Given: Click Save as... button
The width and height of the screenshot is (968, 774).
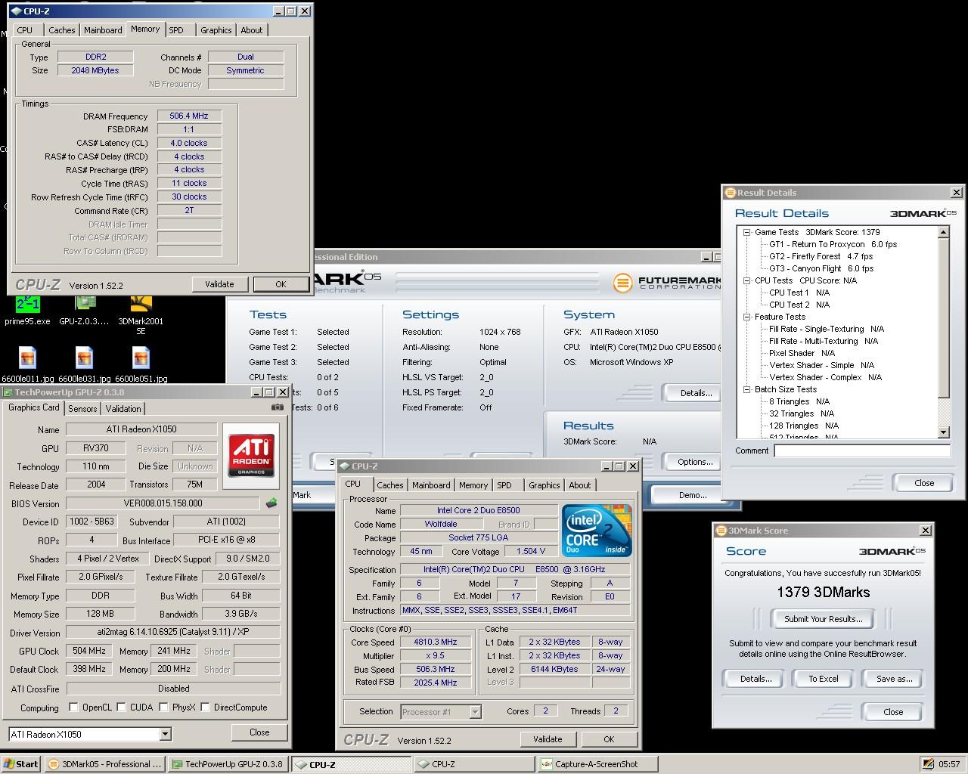Looking at the screenshot, I should tap(894, 679).
